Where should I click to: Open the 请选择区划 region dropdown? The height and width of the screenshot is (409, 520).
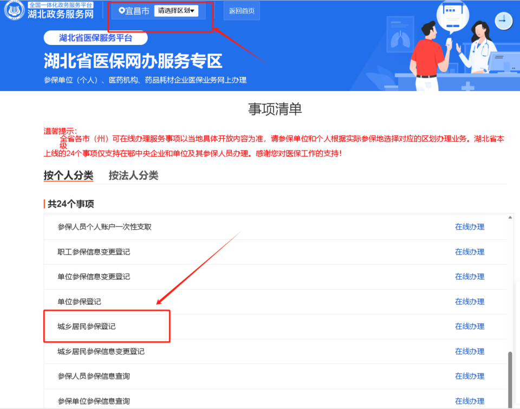click(175, 10)
